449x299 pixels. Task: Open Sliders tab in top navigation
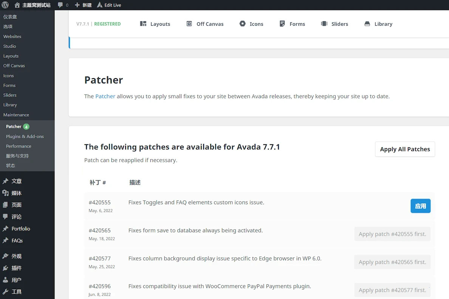335,24
